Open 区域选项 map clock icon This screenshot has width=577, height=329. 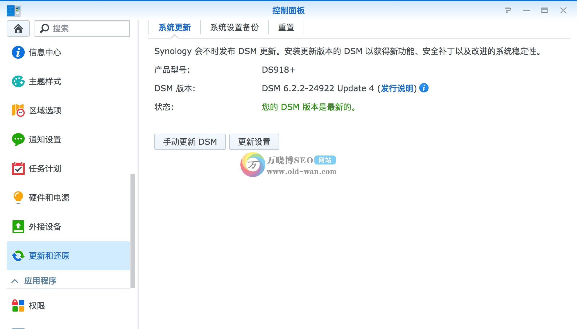[18, 110]
